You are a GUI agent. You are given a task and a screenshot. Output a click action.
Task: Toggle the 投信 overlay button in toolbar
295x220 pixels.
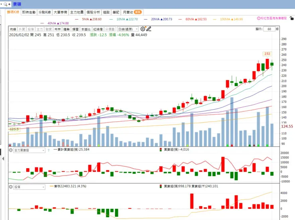click(31, 29)
